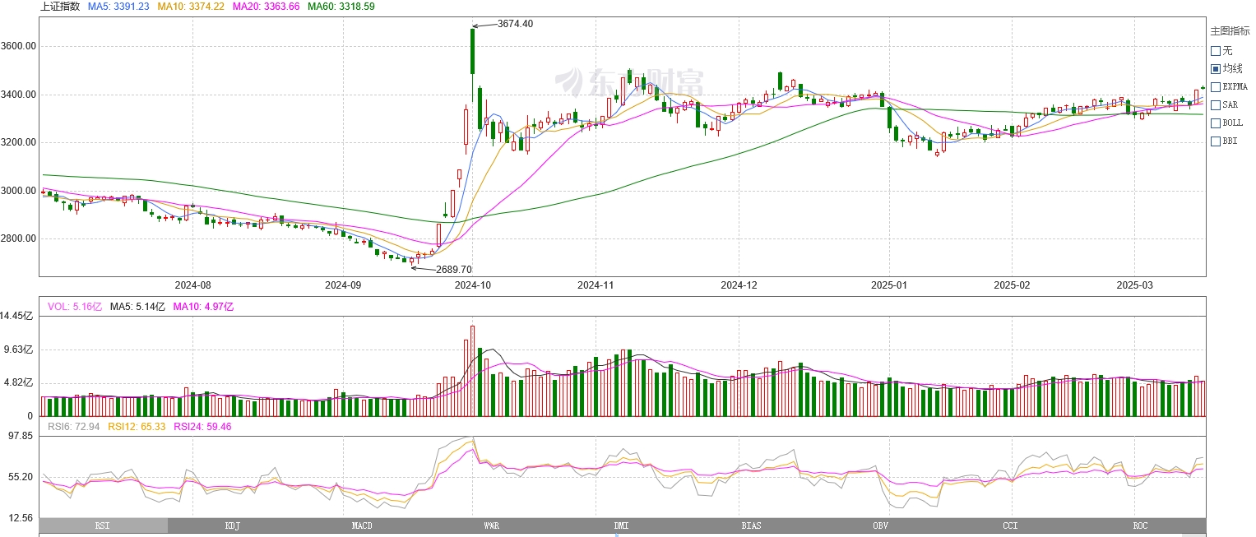Click the tall green candlestick at the 3674.40 peak
The image size is (1256, 537).
coord(473,51)
